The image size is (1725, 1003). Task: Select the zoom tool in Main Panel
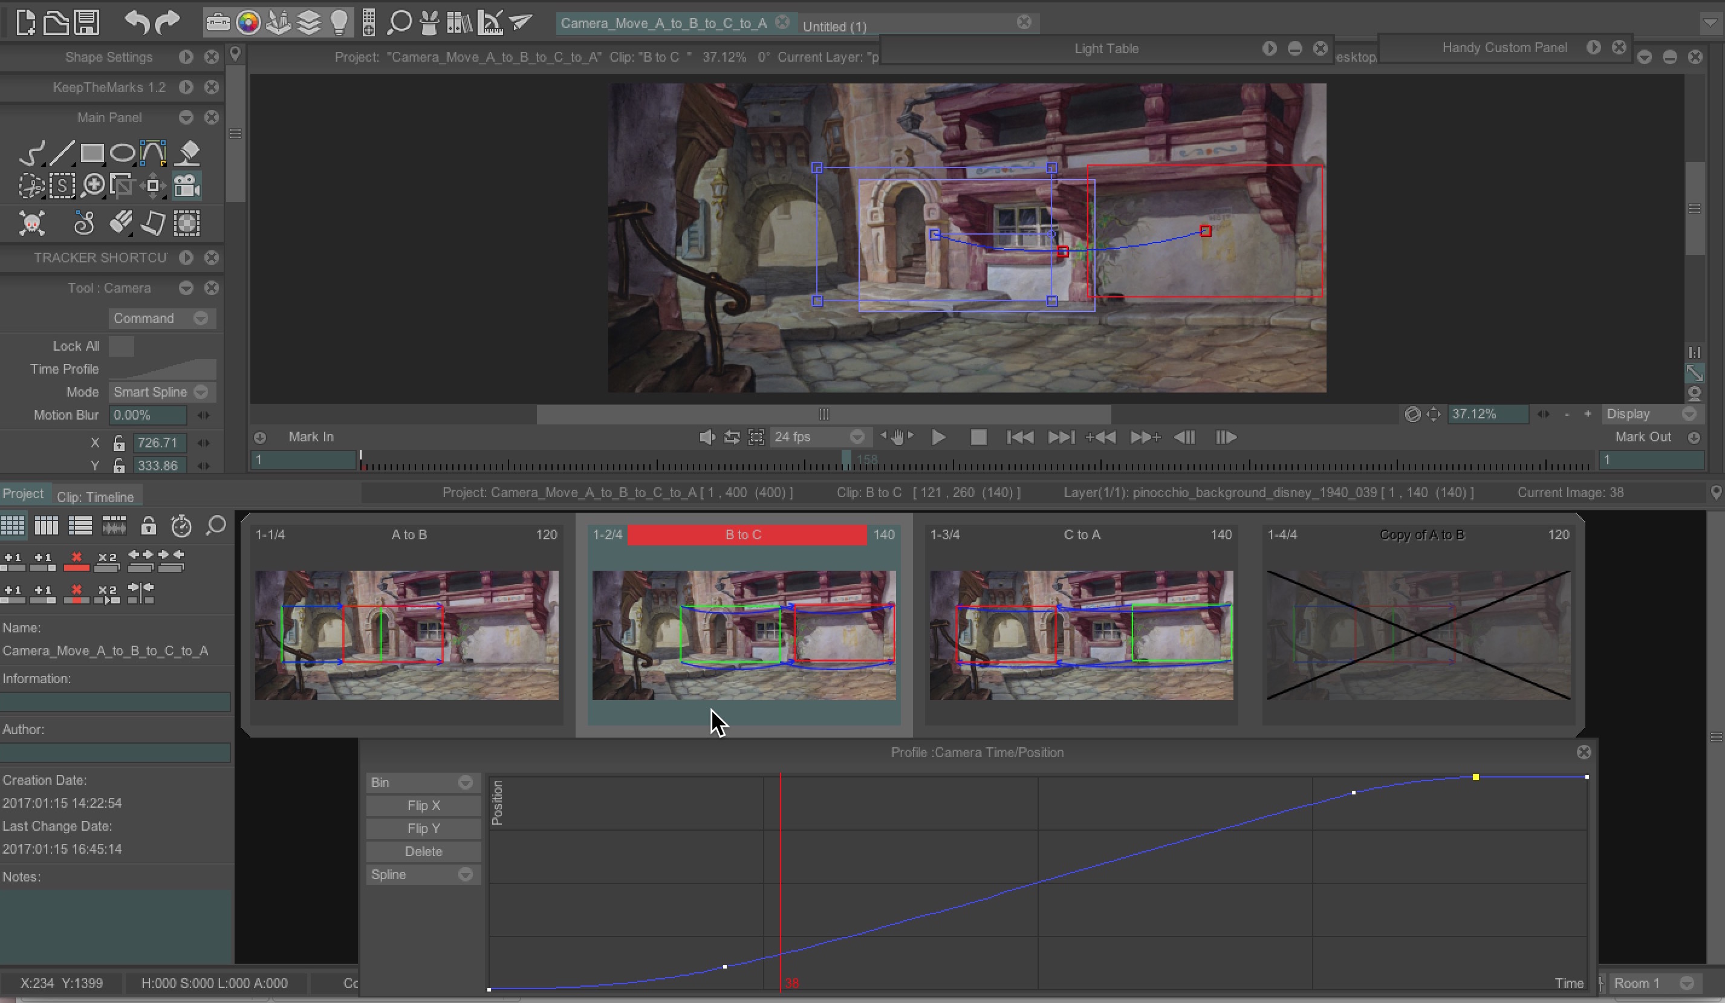pos(93,186)
